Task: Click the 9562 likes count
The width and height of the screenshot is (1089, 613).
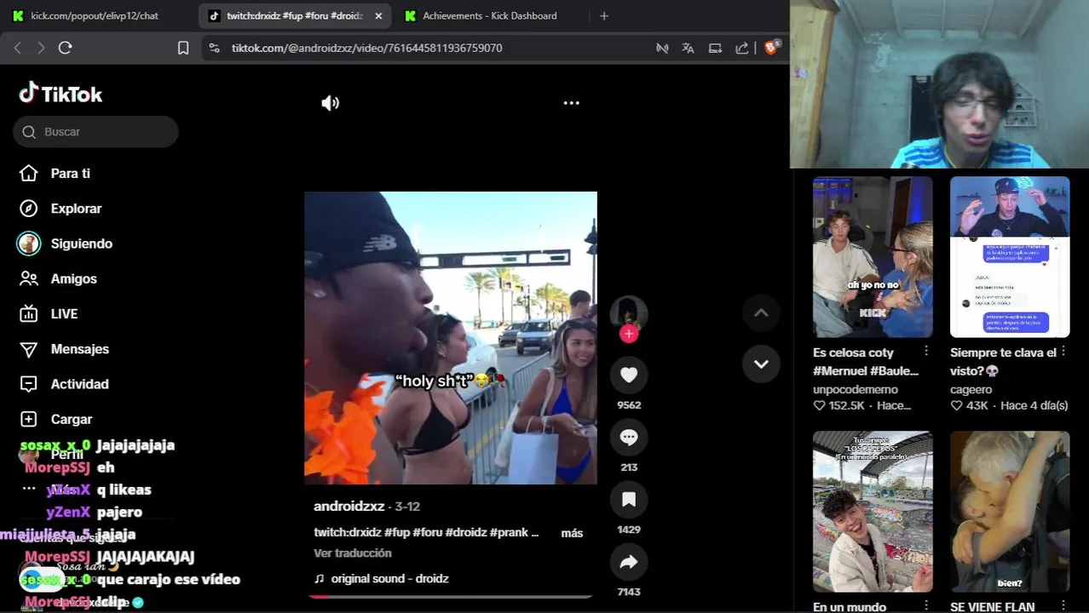Action: pyautogui.click(x=629, y=405)
